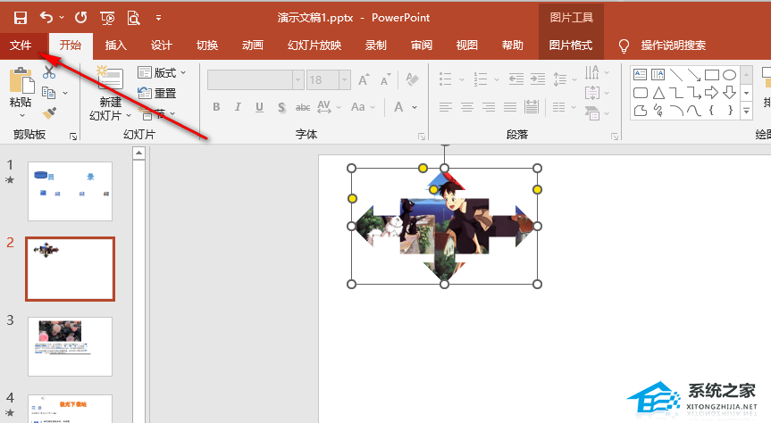Open the 文件 tab

coord(21,46)
